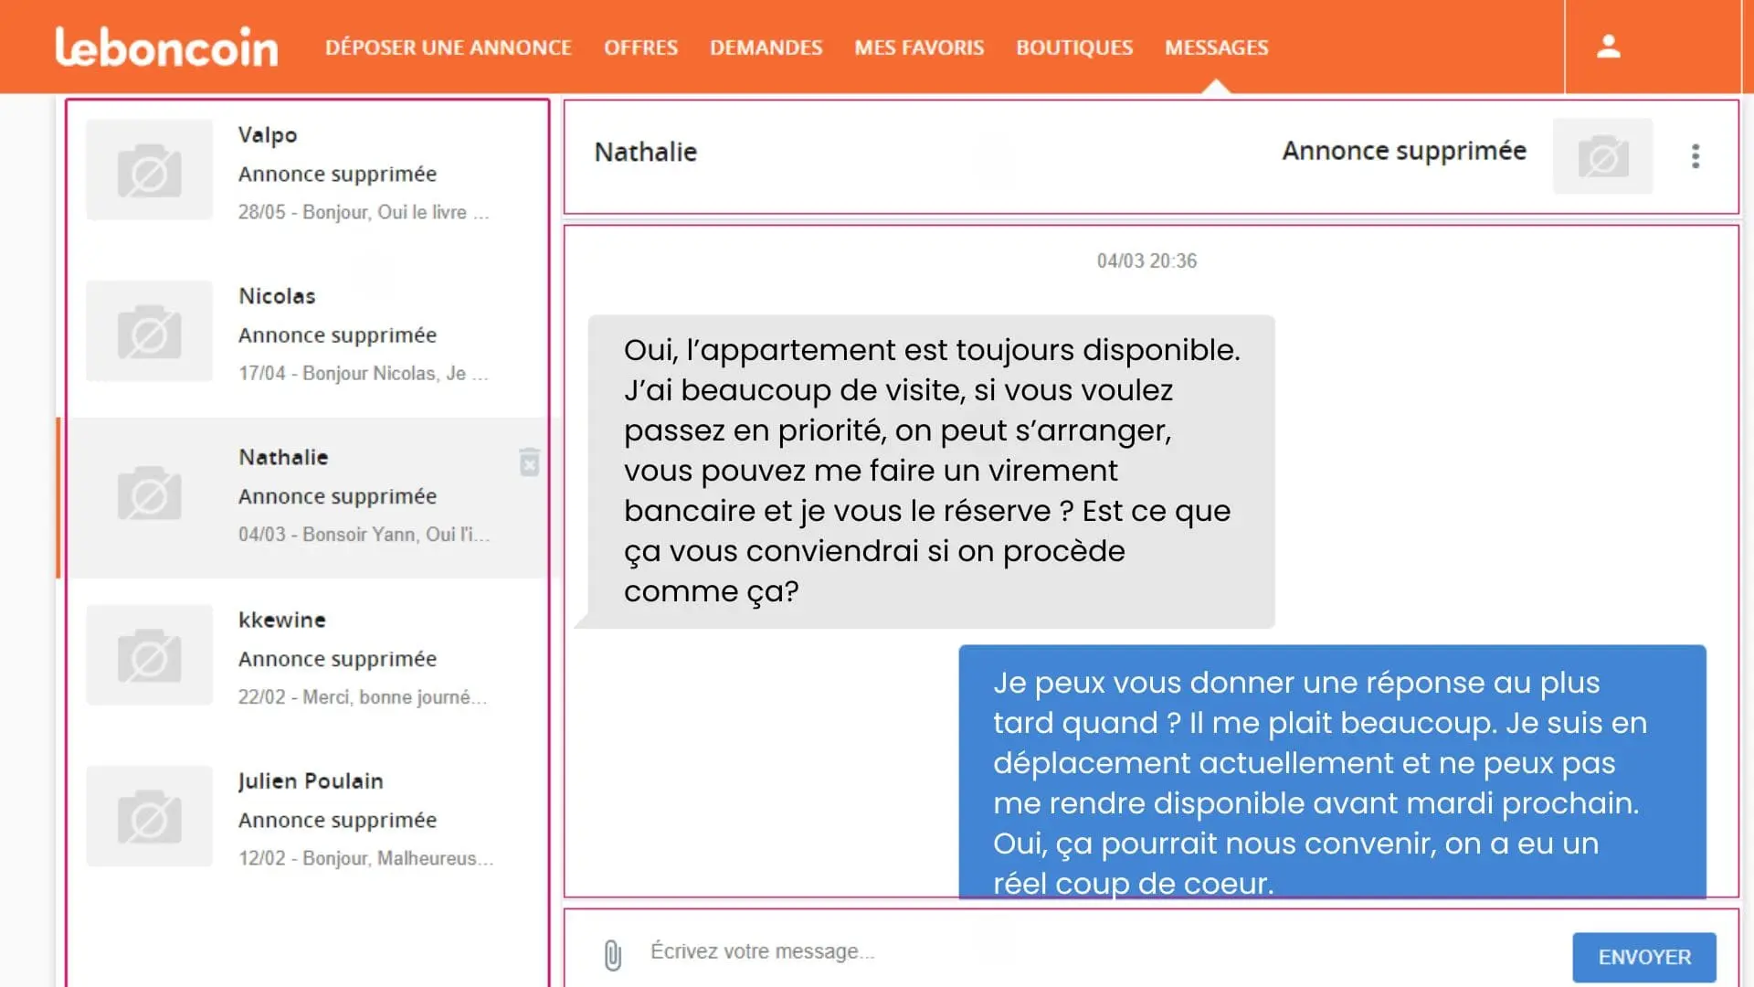The width and height of the screenshot is (1754, 987).
Task: Attach a file with the paperclip icon
Action: point(613,955)
